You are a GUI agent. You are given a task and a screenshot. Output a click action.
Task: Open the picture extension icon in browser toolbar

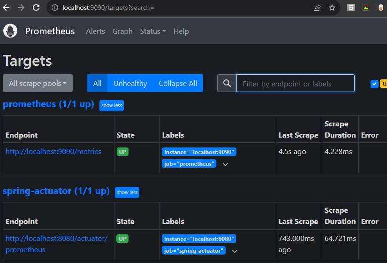pyautogui.click(x=366, y=8)
